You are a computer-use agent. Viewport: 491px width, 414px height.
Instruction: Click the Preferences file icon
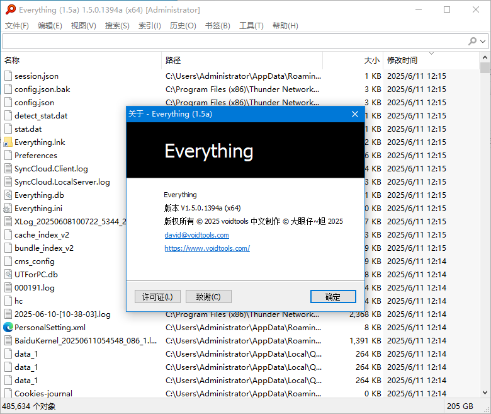pyautogui.click(x=8, y=156)
